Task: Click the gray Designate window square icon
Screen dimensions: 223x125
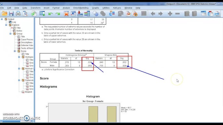Action: pos(144,14)
